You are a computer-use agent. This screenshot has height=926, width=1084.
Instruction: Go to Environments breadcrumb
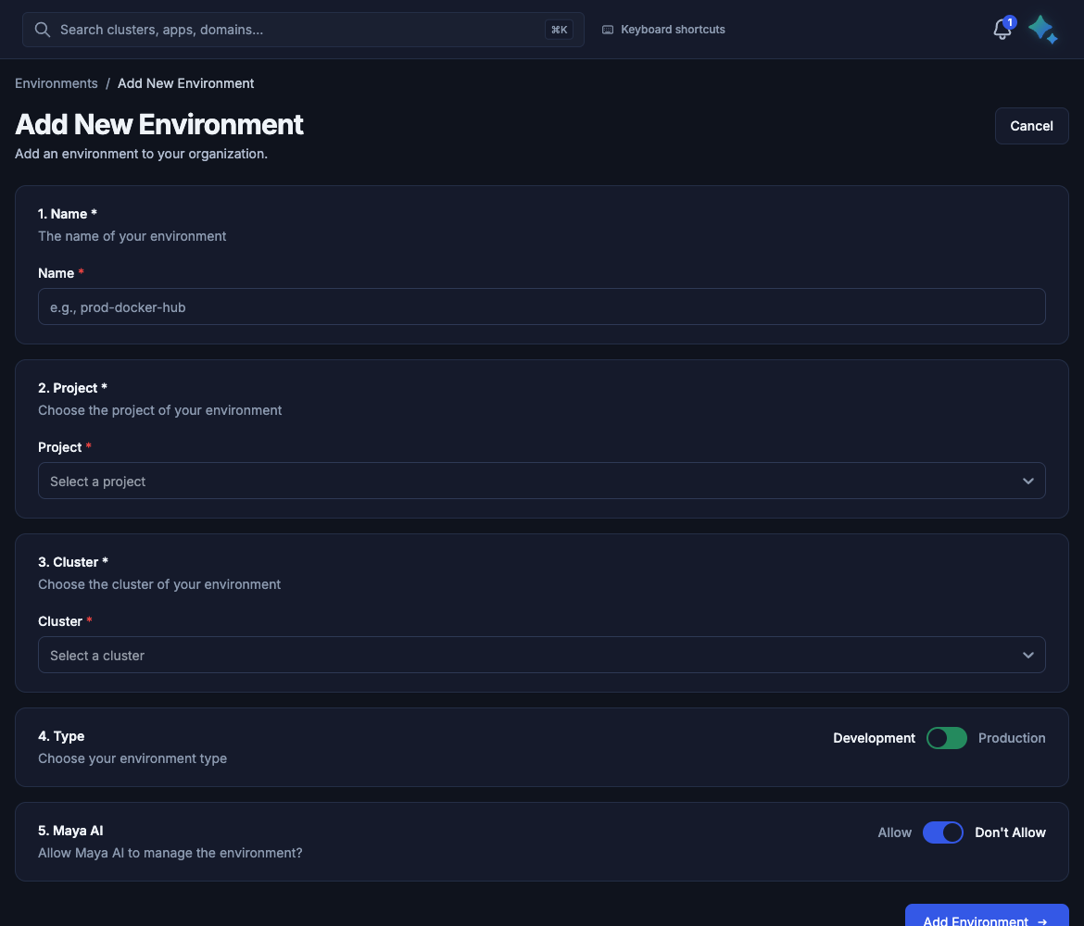pyautogui.click(x=56, y=83)
